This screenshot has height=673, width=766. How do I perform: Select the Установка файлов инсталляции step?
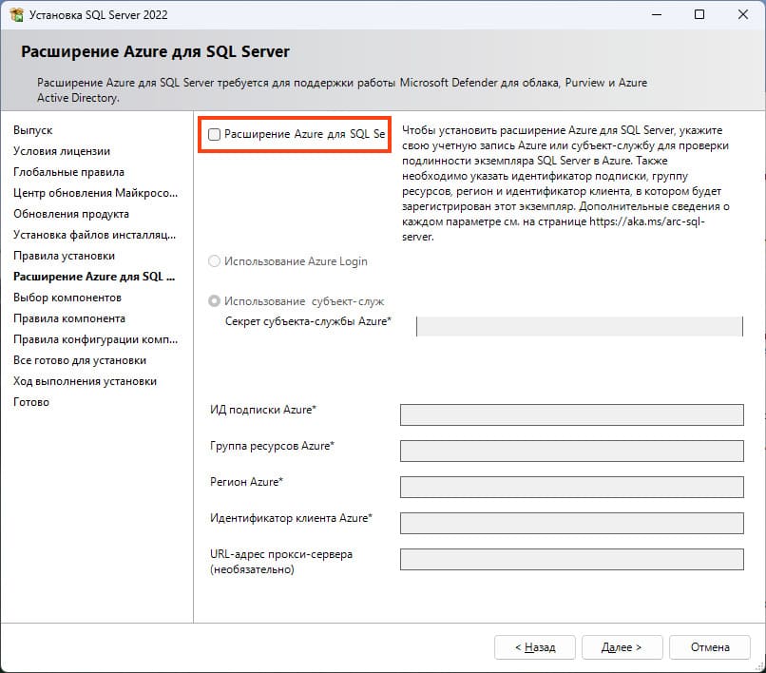tap(95, 235)
